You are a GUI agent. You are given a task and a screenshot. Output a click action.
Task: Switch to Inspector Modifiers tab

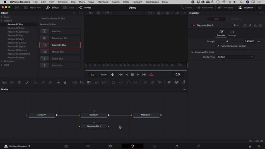(x=236, y=19)
